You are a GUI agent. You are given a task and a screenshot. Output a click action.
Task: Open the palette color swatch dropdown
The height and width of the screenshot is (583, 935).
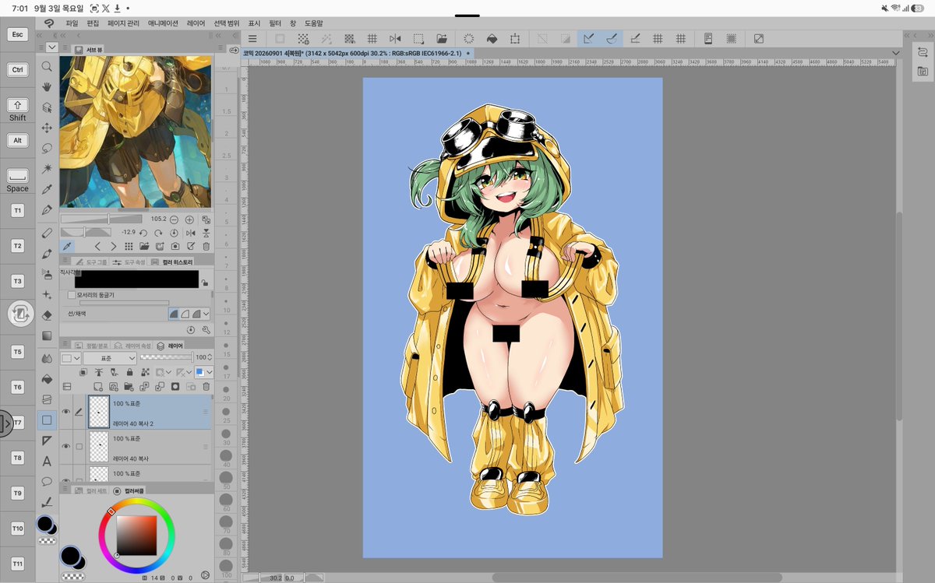71,358
